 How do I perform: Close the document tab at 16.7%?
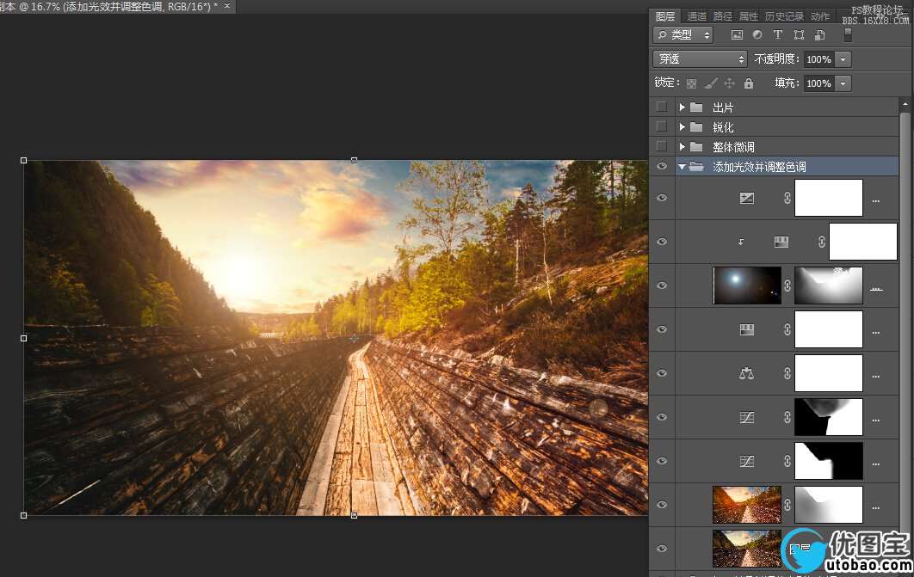click(227, 6)
